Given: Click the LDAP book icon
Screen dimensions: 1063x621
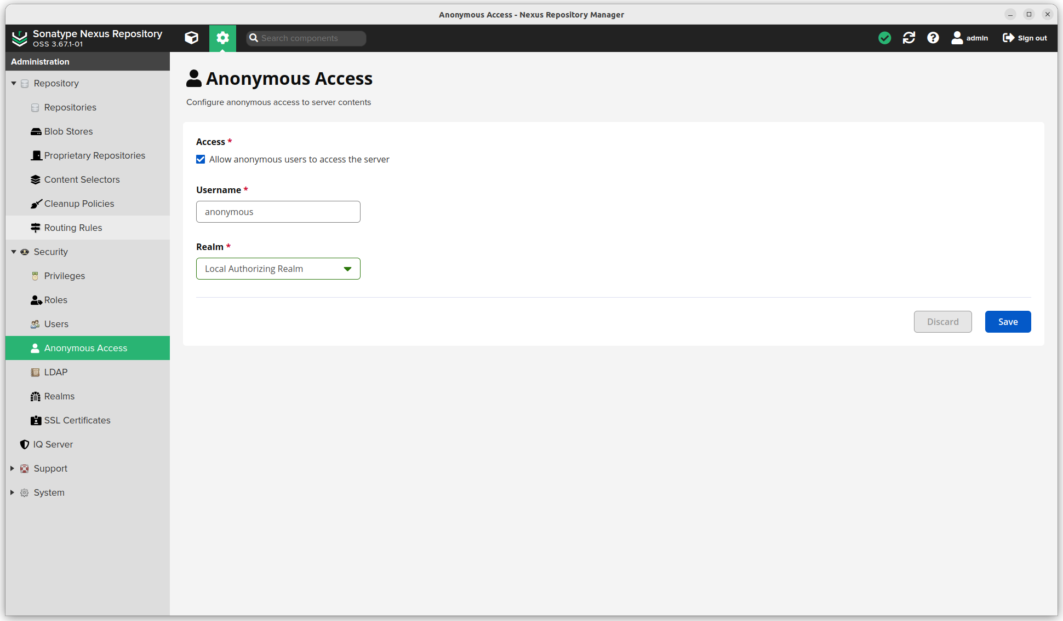Looking at the screenshot, I should (x=35, y=372).
